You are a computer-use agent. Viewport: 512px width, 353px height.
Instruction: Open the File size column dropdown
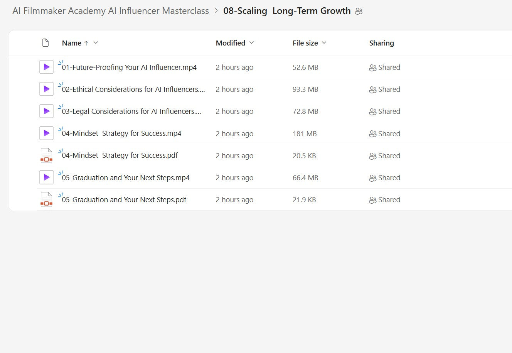(x=324, y=43)
